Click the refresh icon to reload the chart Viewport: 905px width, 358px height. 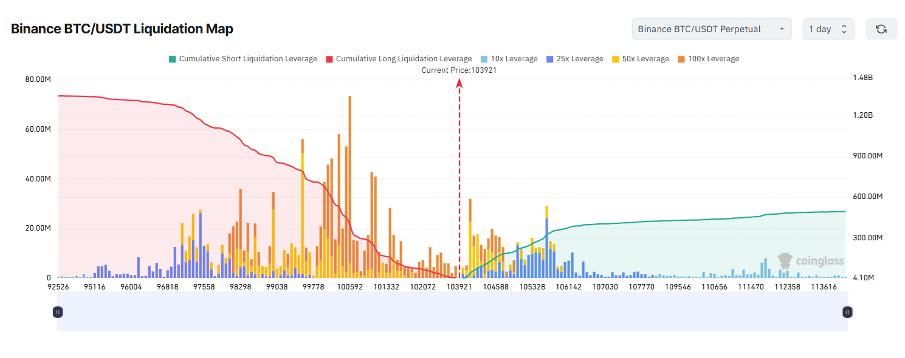(881, 29)
